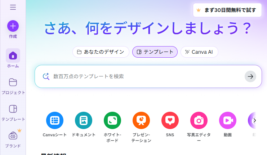The width and height of the screenshot is (267, 155).
Task: Open the ブランド brand kit icon
Action: point(13,136)
